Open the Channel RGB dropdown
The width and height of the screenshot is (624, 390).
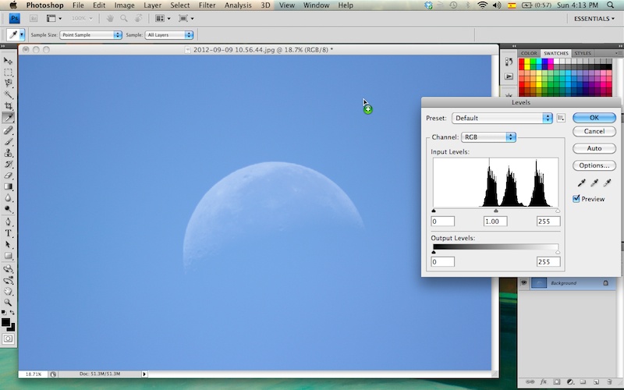(489, 137)
